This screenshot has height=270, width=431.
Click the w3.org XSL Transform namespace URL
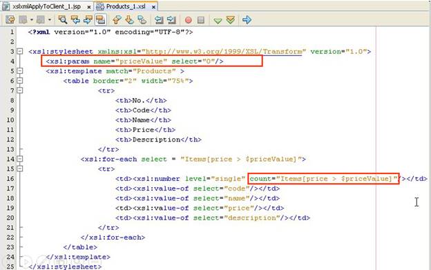point(224,51)
